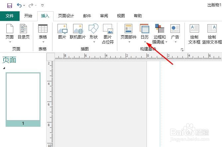Open the 帮助 (Help) tab
The width and height of the screenshot is (222, 147).
pyautogui.click(x=138, y=16)
